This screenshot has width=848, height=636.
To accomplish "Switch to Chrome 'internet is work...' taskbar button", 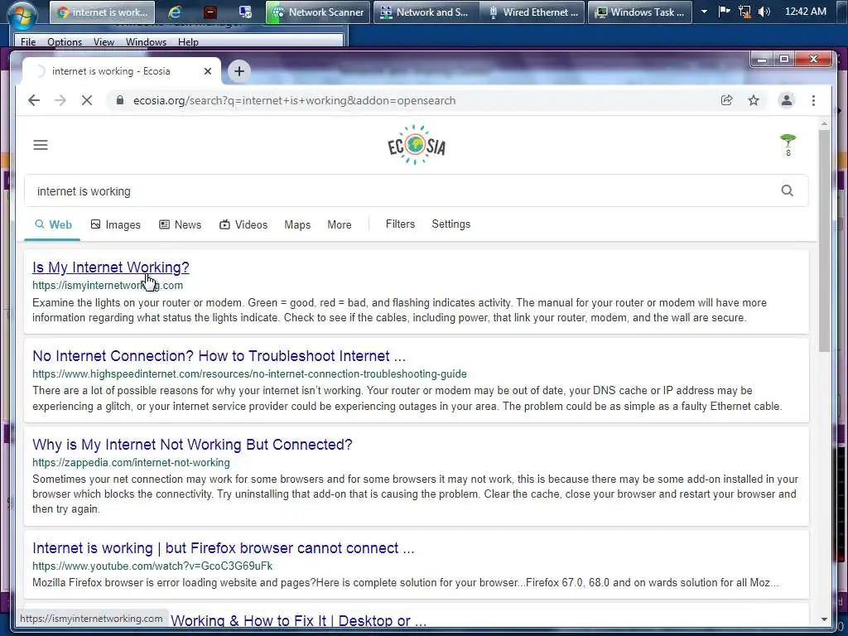I will [102, 12].
